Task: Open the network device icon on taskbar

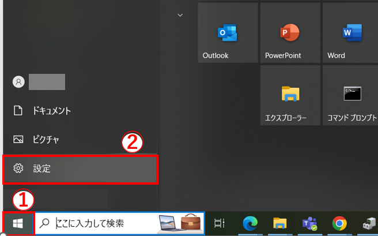Action: [369, 223]
